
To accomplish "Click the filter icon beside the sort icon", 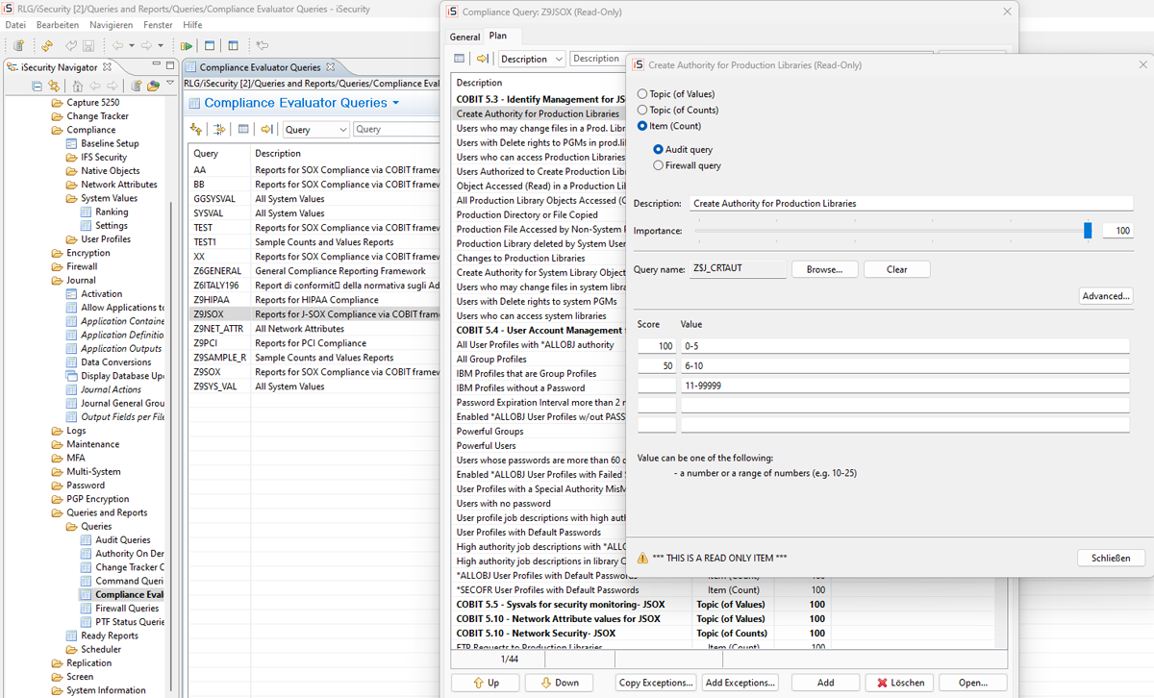I will 219,129.
